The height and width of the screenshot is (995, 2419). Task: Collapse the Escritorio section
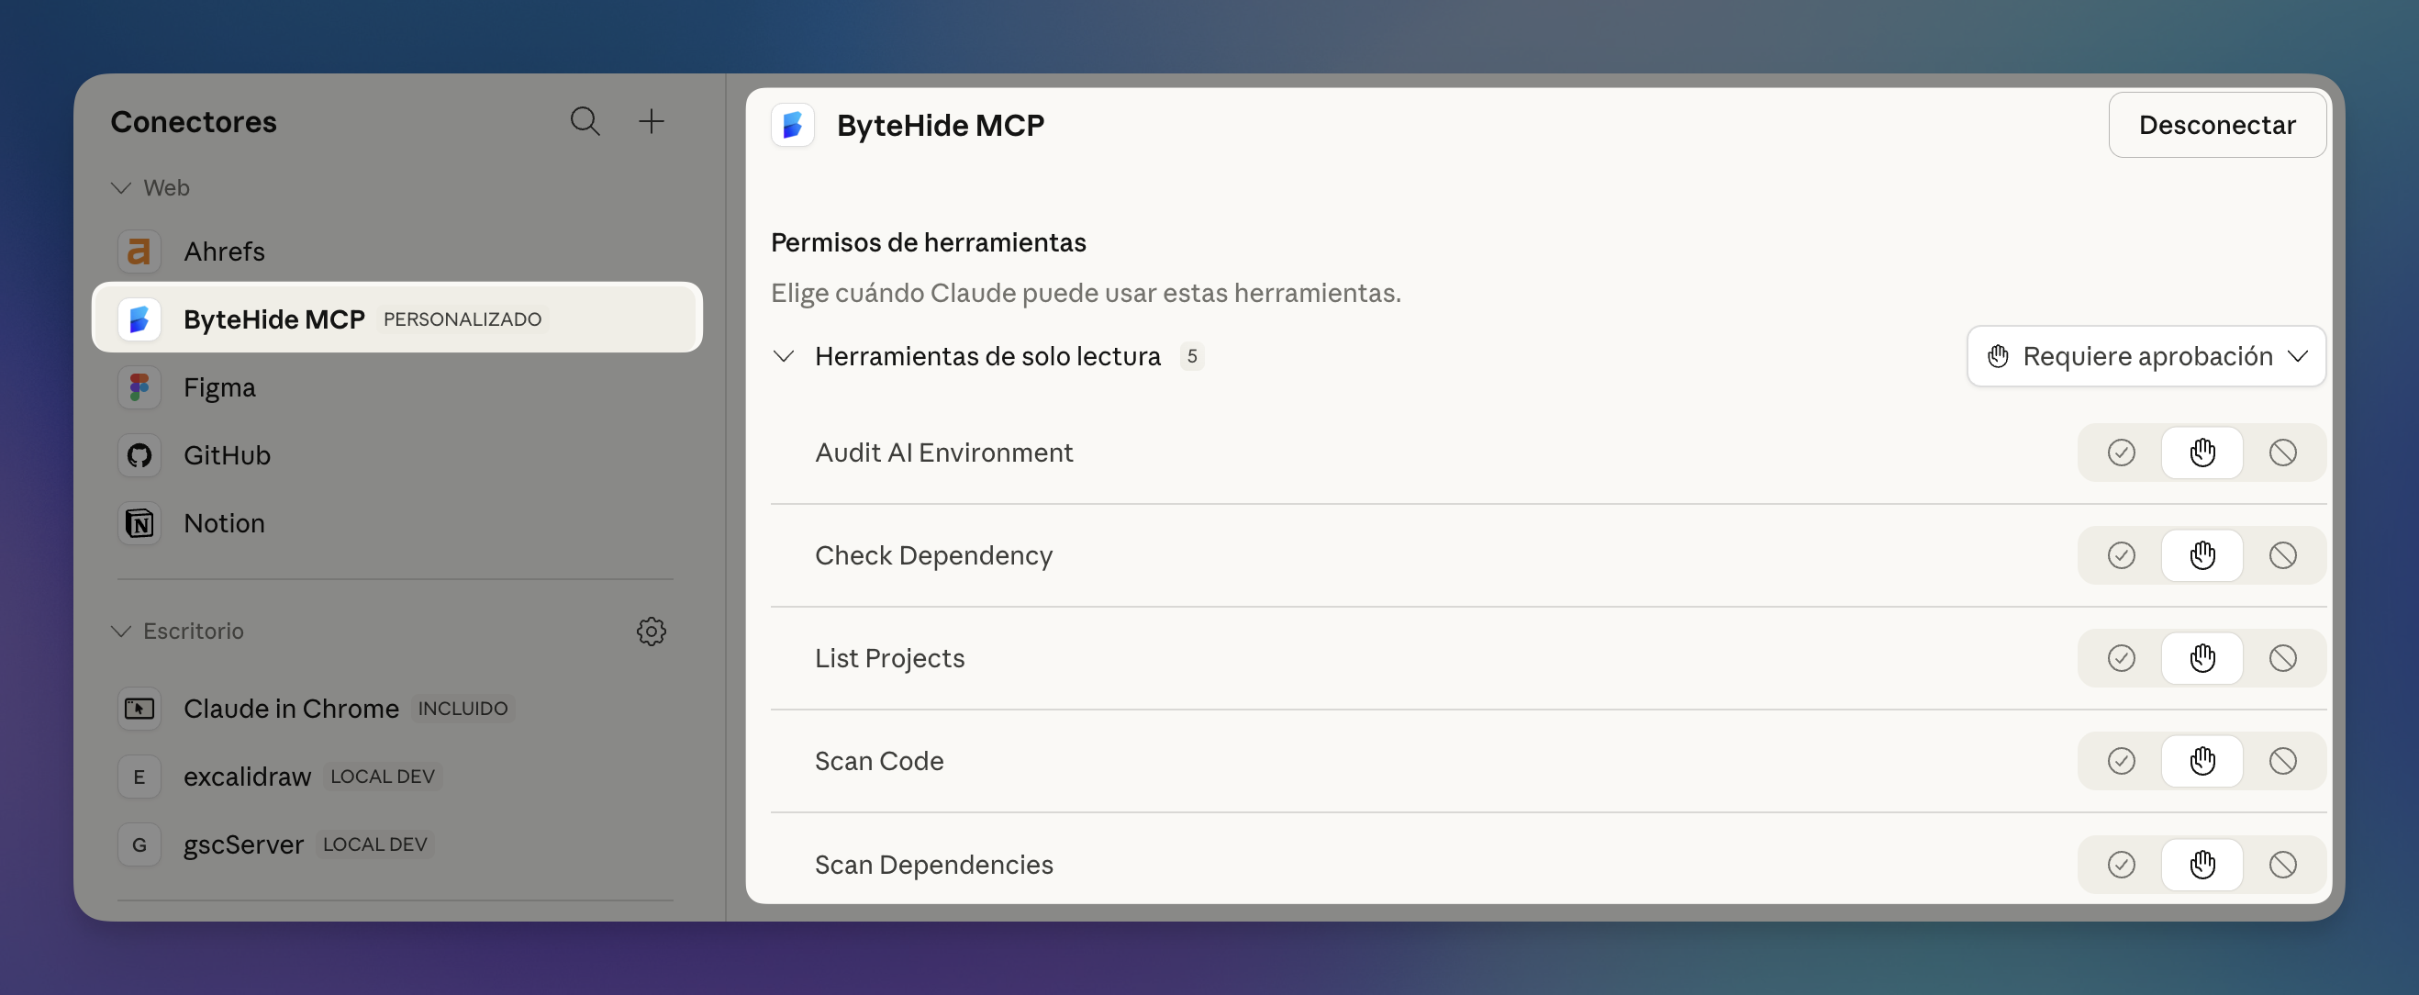tap(121, 632)
